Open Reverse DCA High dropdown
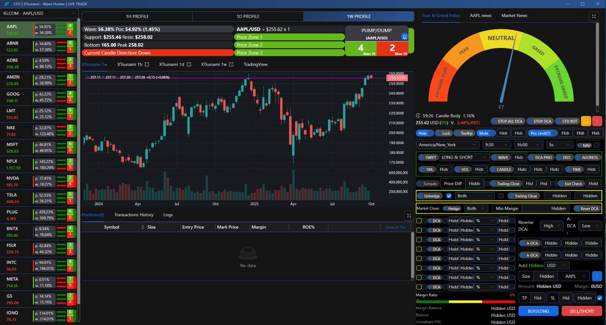This screenshot has height=325, width=606. [551, 226]
